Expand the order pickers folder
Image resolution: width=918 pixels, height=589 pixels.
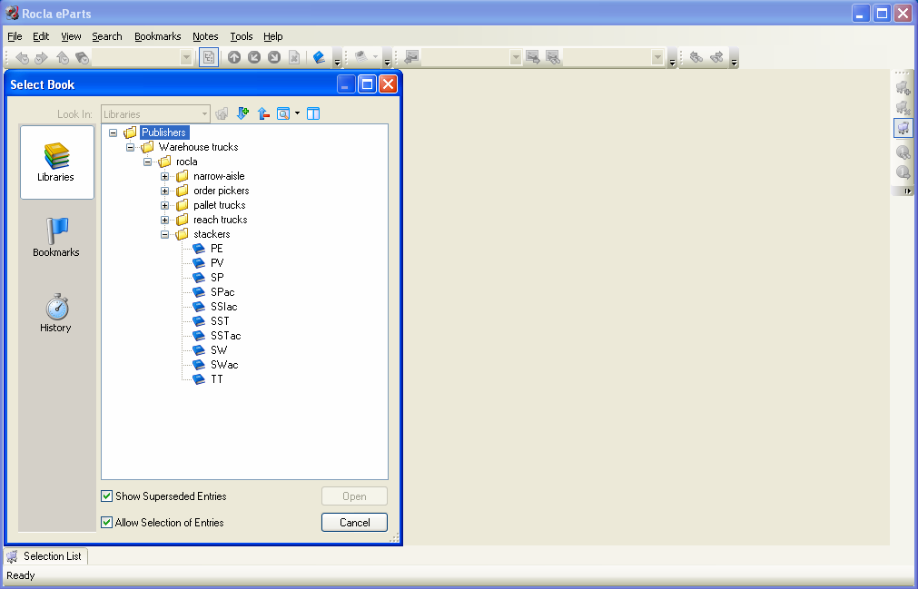(164, 191)
